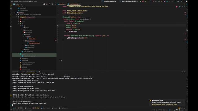This screenshot has width=198, height=111.
Task: Expand the exceptions folder
Action: coord(22,32)
